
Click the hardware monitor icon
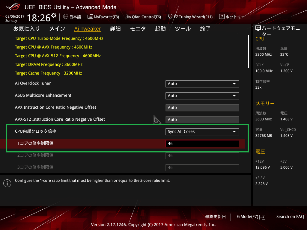coord(258,28)
